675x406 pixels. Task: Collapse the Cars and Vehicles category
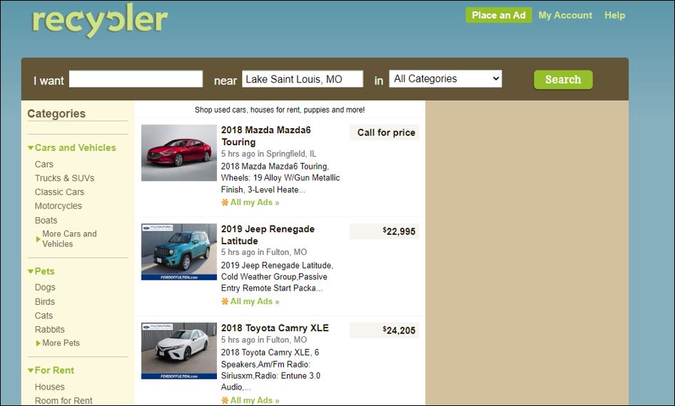pyautogui.click(x=72, y=147)
